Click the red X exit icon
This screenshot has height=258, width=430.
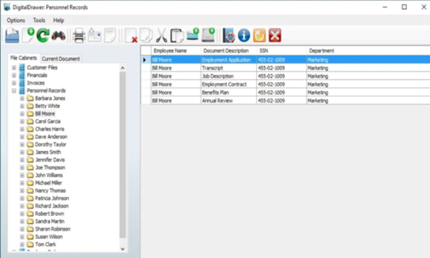275,35
